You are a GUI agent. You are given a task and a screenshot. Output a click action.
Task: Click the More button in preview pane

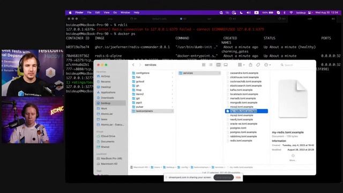tap(293, 158)
